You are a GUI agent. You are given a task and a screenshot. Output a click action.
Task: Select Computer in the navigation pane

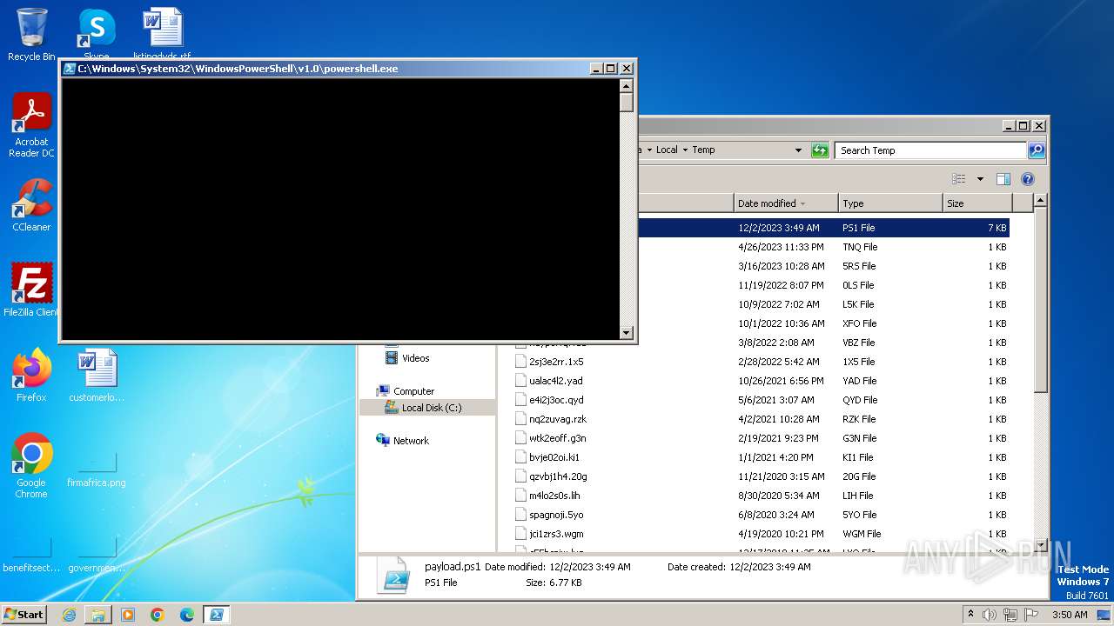[x=413, y=391]
